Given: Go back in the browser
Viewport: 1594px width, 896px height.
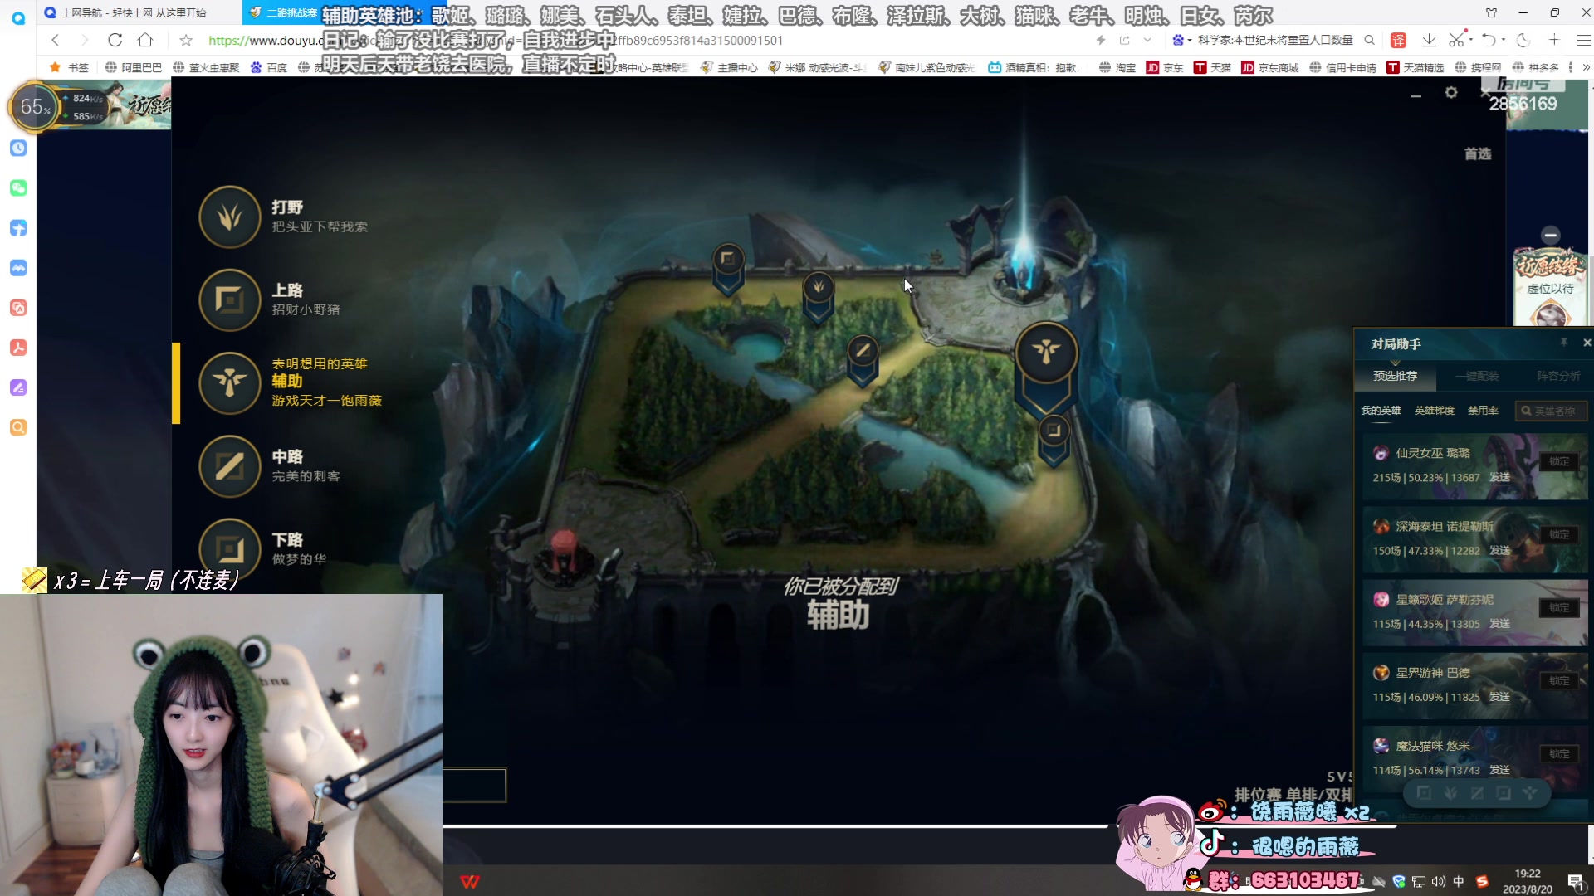Looking at the screenshot, I should [x=55, y=40].
